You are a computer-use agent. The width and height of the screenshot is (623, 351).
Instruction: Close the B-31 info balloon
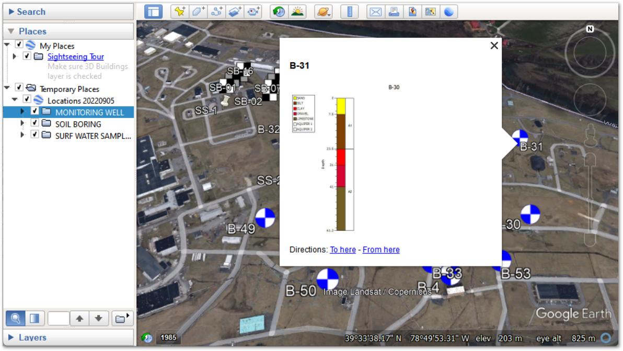tap(494, 46)
